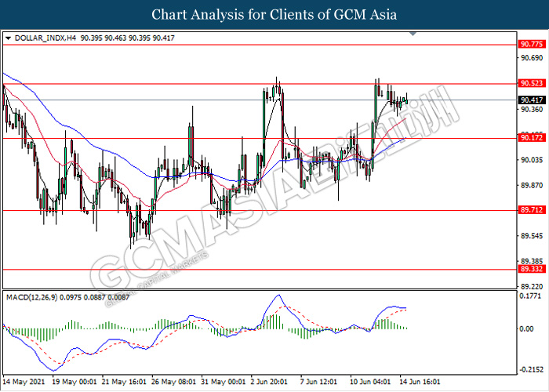The width and height of the screenshot is (549, 392).
Task: Select the 90.523 resistance price label
Action: pyautogui.click(x=531, y=83)
